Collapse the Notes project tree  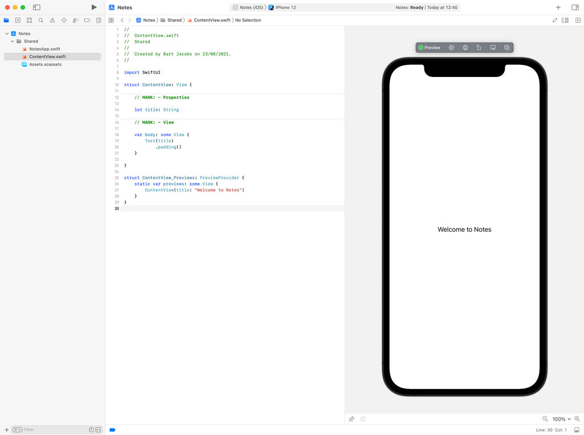[7, 34]
